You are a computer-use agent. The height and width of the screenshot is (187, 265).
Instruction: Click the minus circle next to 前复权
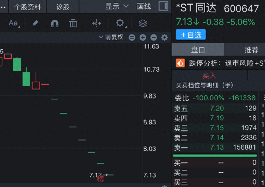132,37
